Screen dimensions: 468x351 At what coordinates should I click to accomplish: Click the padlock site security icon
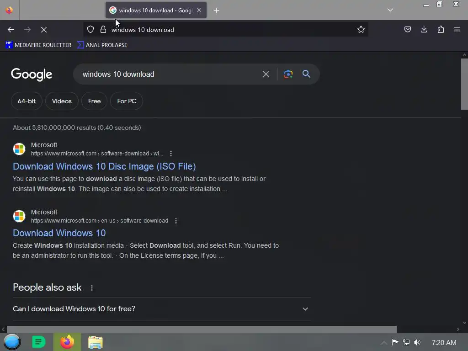click(x=103, y=29)
